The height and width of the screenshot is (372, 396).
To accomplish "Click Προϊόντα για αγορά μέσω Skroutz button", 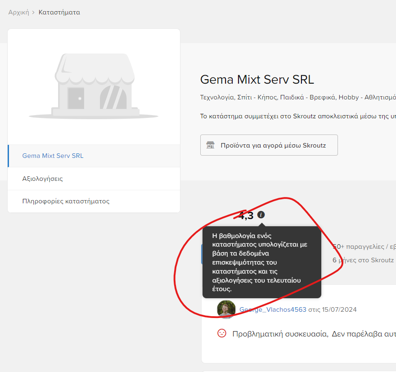I will (x=269, y=145).
